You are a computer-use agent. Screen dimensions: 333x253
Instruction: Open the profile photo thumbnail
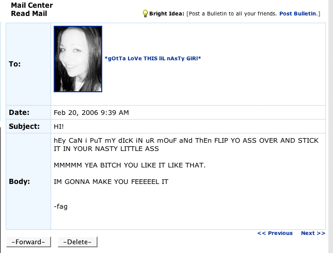click(x=78, y=59)
